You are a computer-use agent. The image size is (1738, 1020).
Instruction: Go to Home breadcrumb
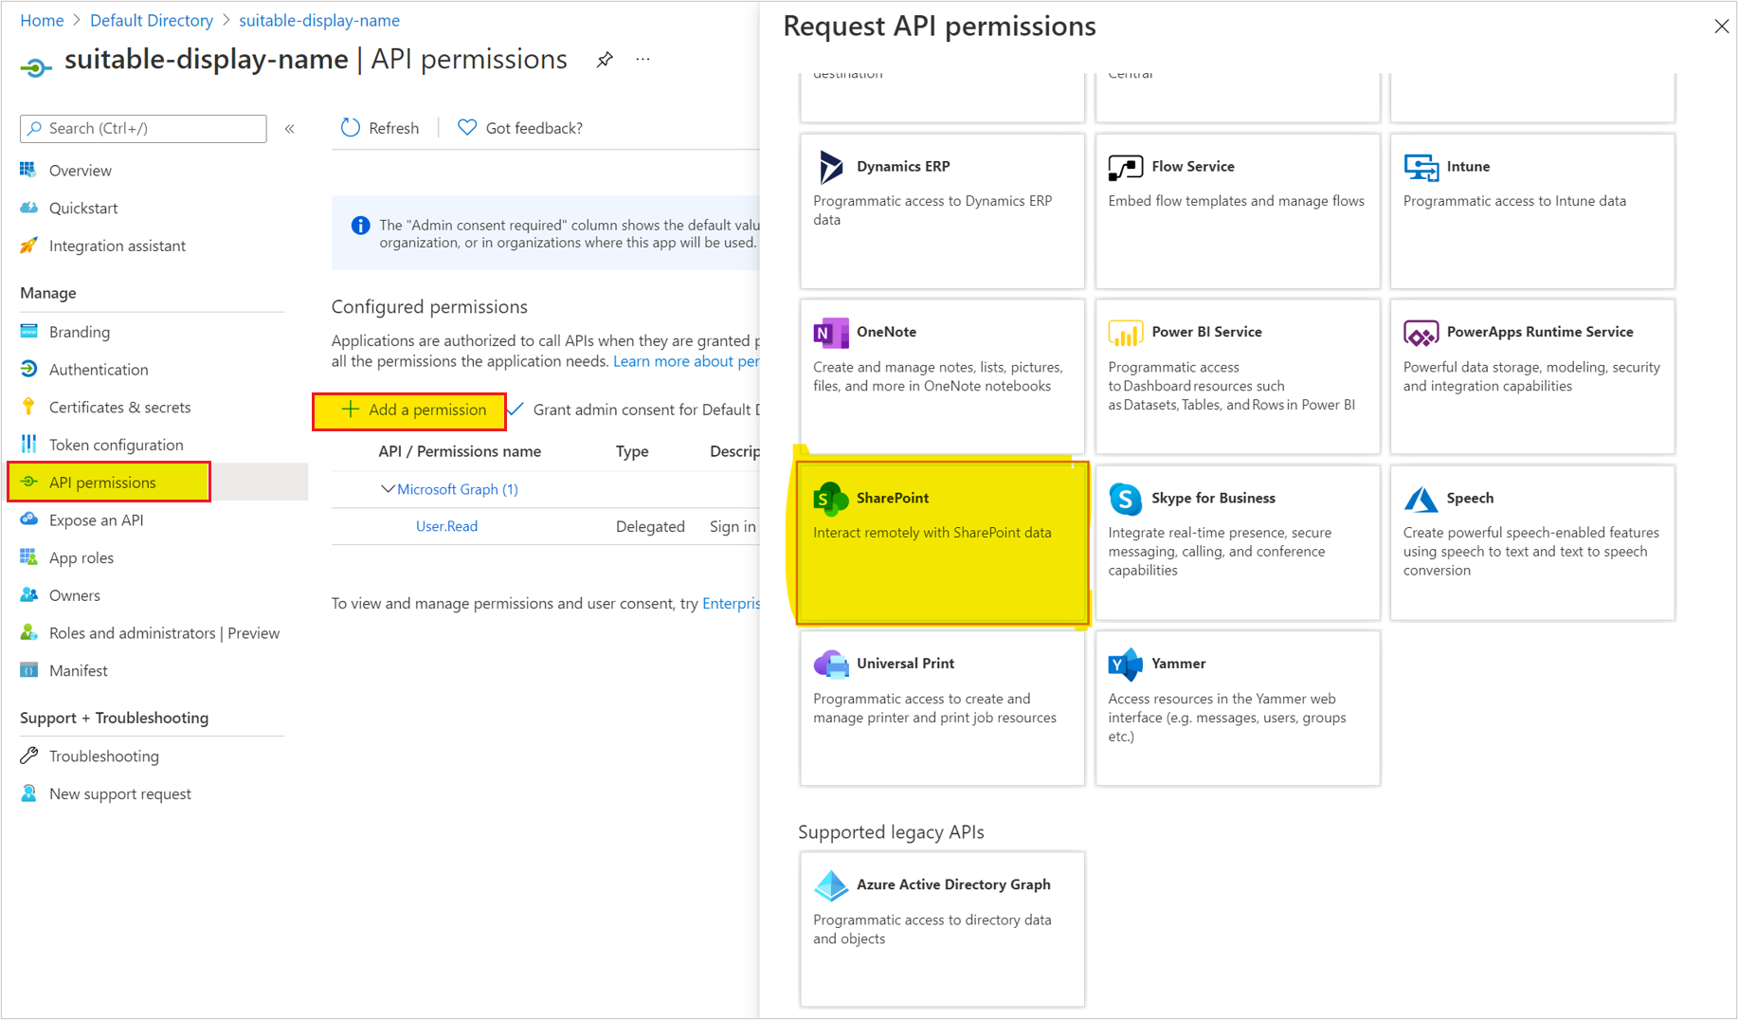tap(42, 20)
